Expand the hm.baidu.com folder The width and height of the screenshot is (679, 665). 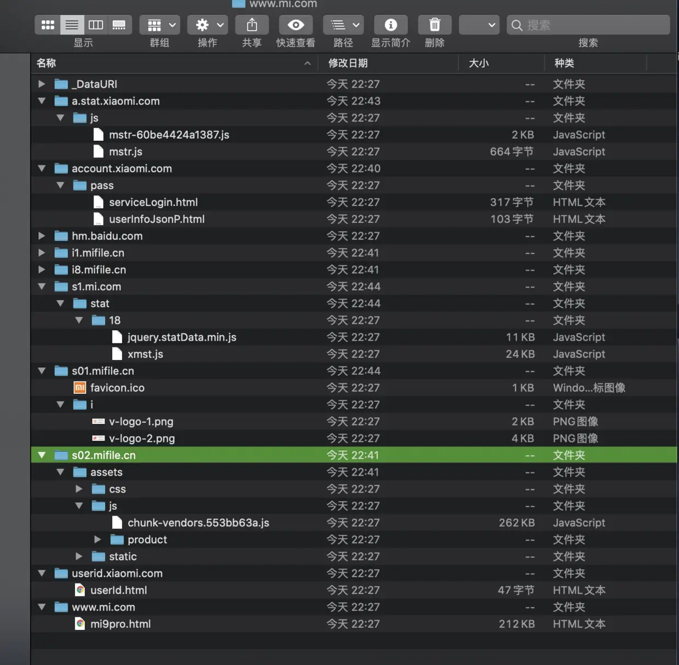pyautogui.click(x=42, y=236)
